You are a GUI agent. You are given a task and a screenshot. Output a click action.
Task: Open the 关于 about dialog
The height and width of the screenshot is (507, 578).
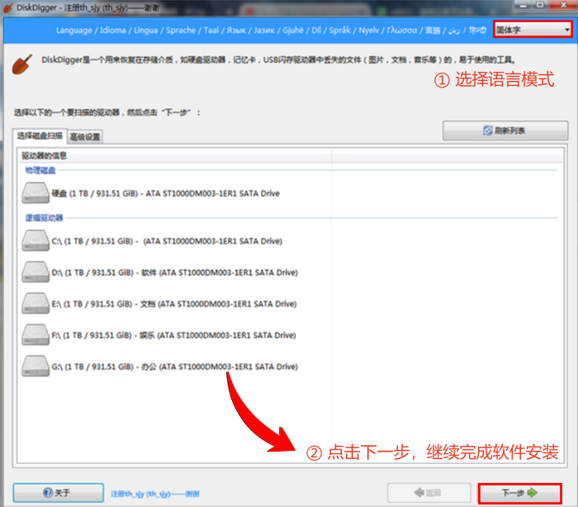[57, 493]
